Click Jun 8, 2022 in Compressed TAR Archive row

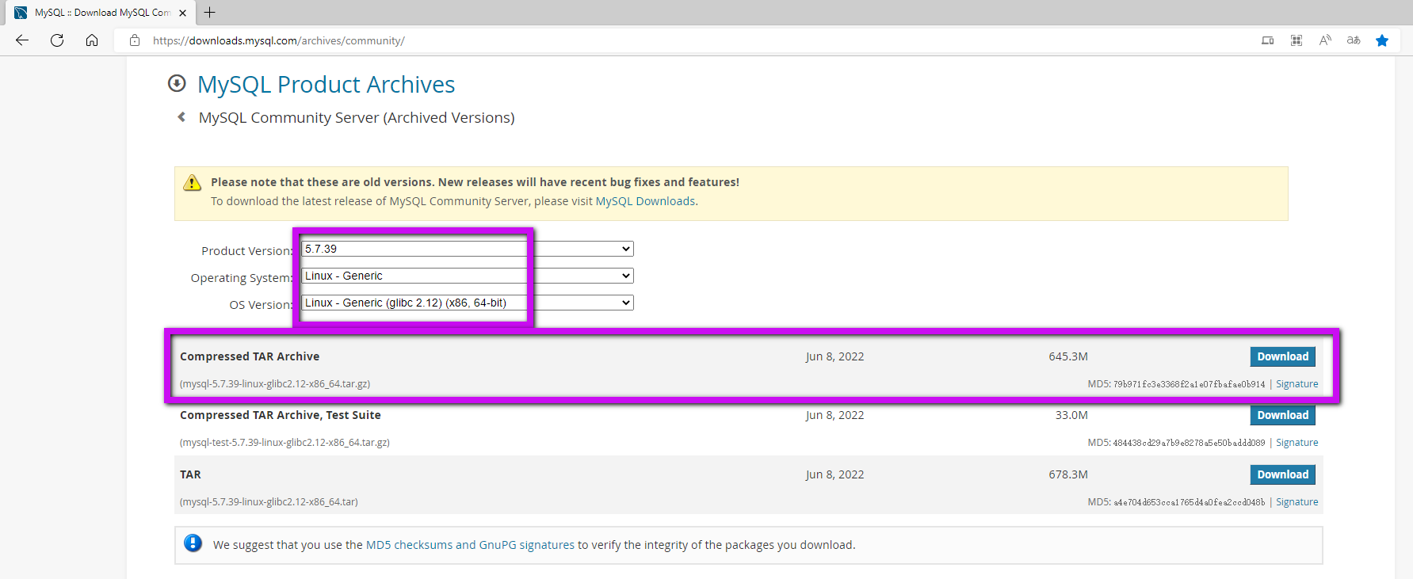coord(834,356)
